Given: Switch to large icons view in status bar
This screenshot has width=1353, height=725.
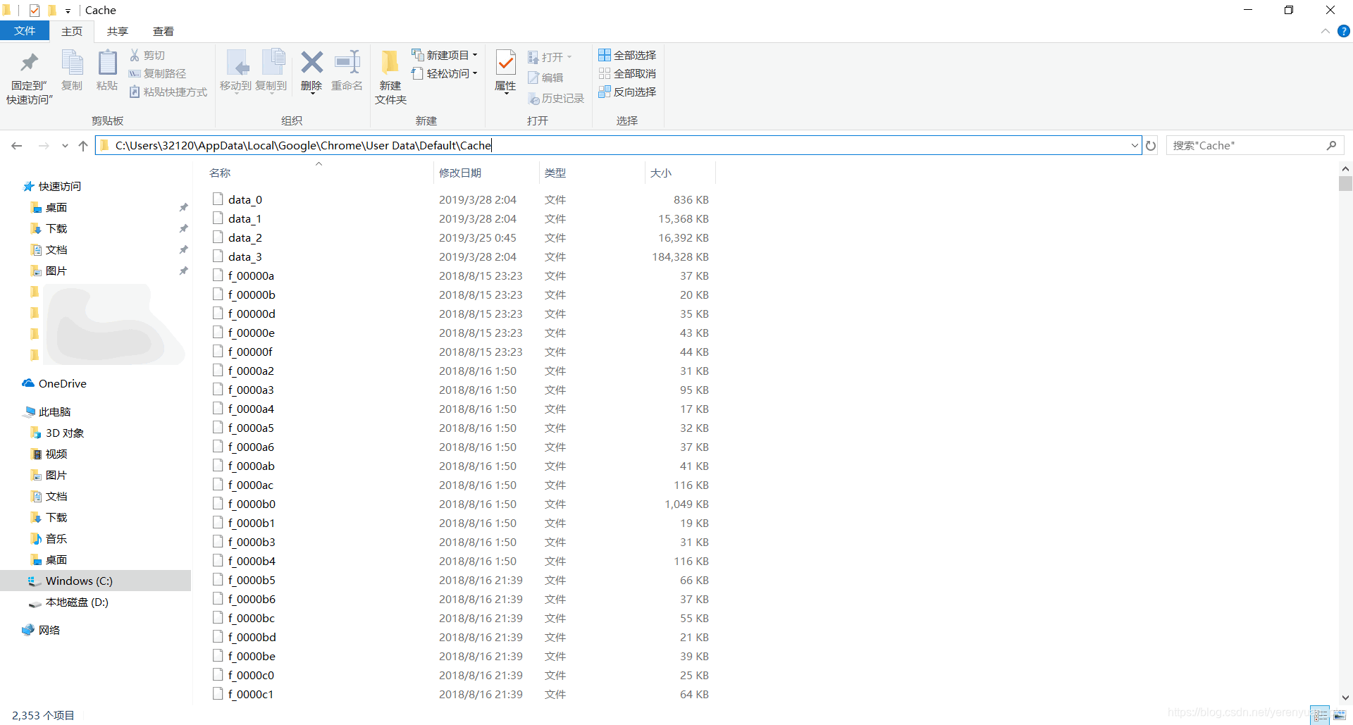Looking at the screenshot, I should pos(1340,715).
